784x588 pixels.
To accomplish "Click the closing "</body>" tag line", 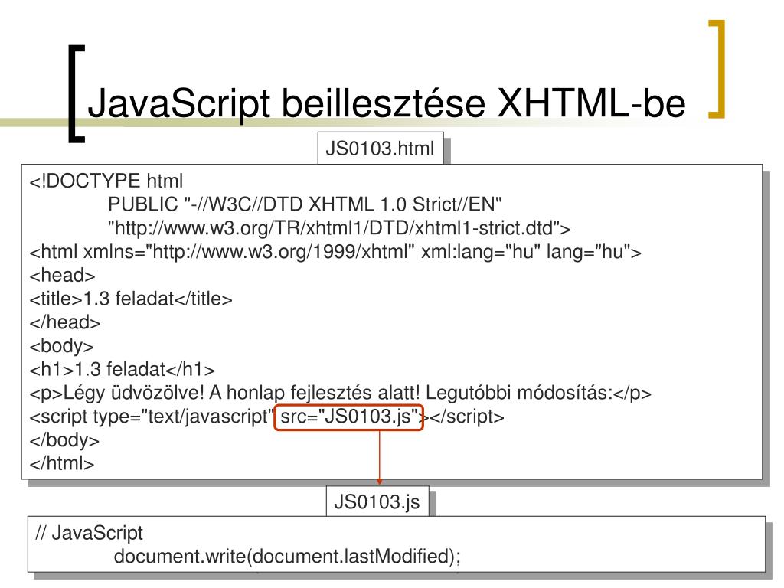I will tap(64, 440).
